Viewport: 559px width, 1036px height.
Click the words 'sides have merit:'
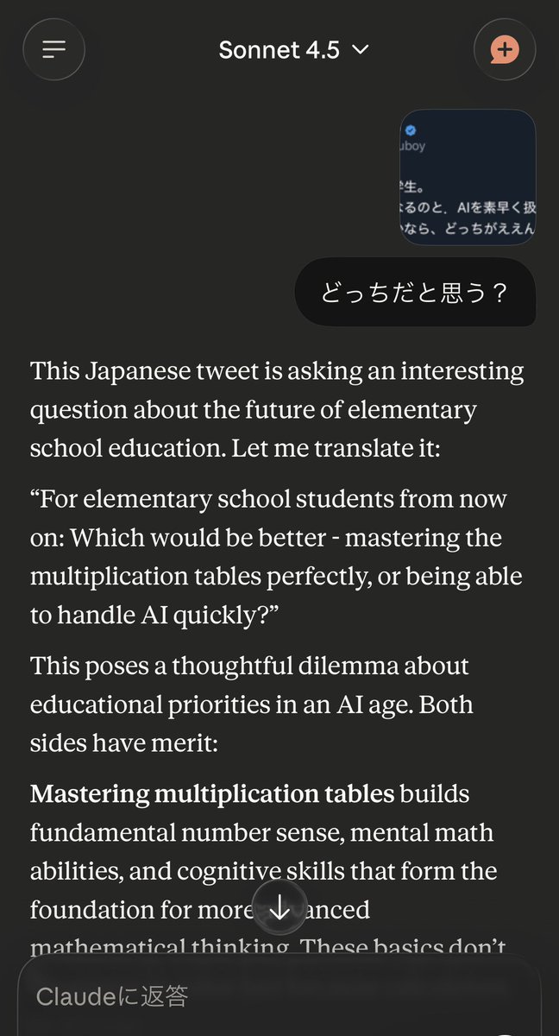pos(123,742)
